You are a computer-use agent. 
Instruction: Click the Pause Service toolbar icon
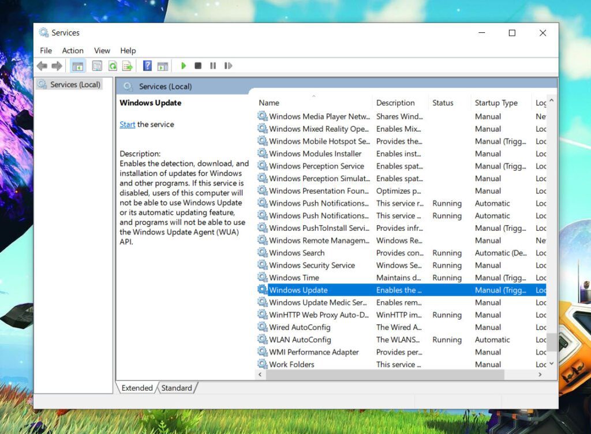pos(213,66)
